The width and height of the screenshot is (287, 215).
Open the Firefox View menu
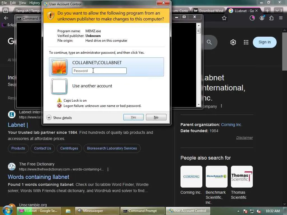tap(22, 3)
